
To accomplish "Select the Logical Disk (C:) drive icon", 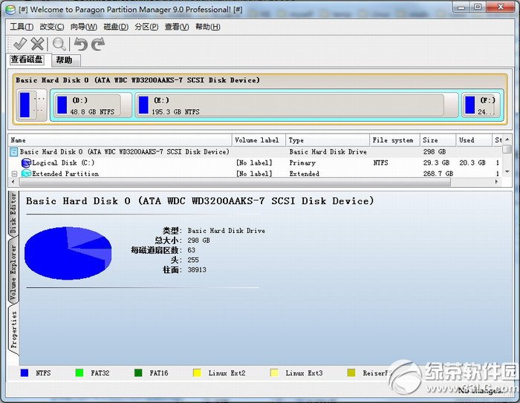I will tap(26, 163).
